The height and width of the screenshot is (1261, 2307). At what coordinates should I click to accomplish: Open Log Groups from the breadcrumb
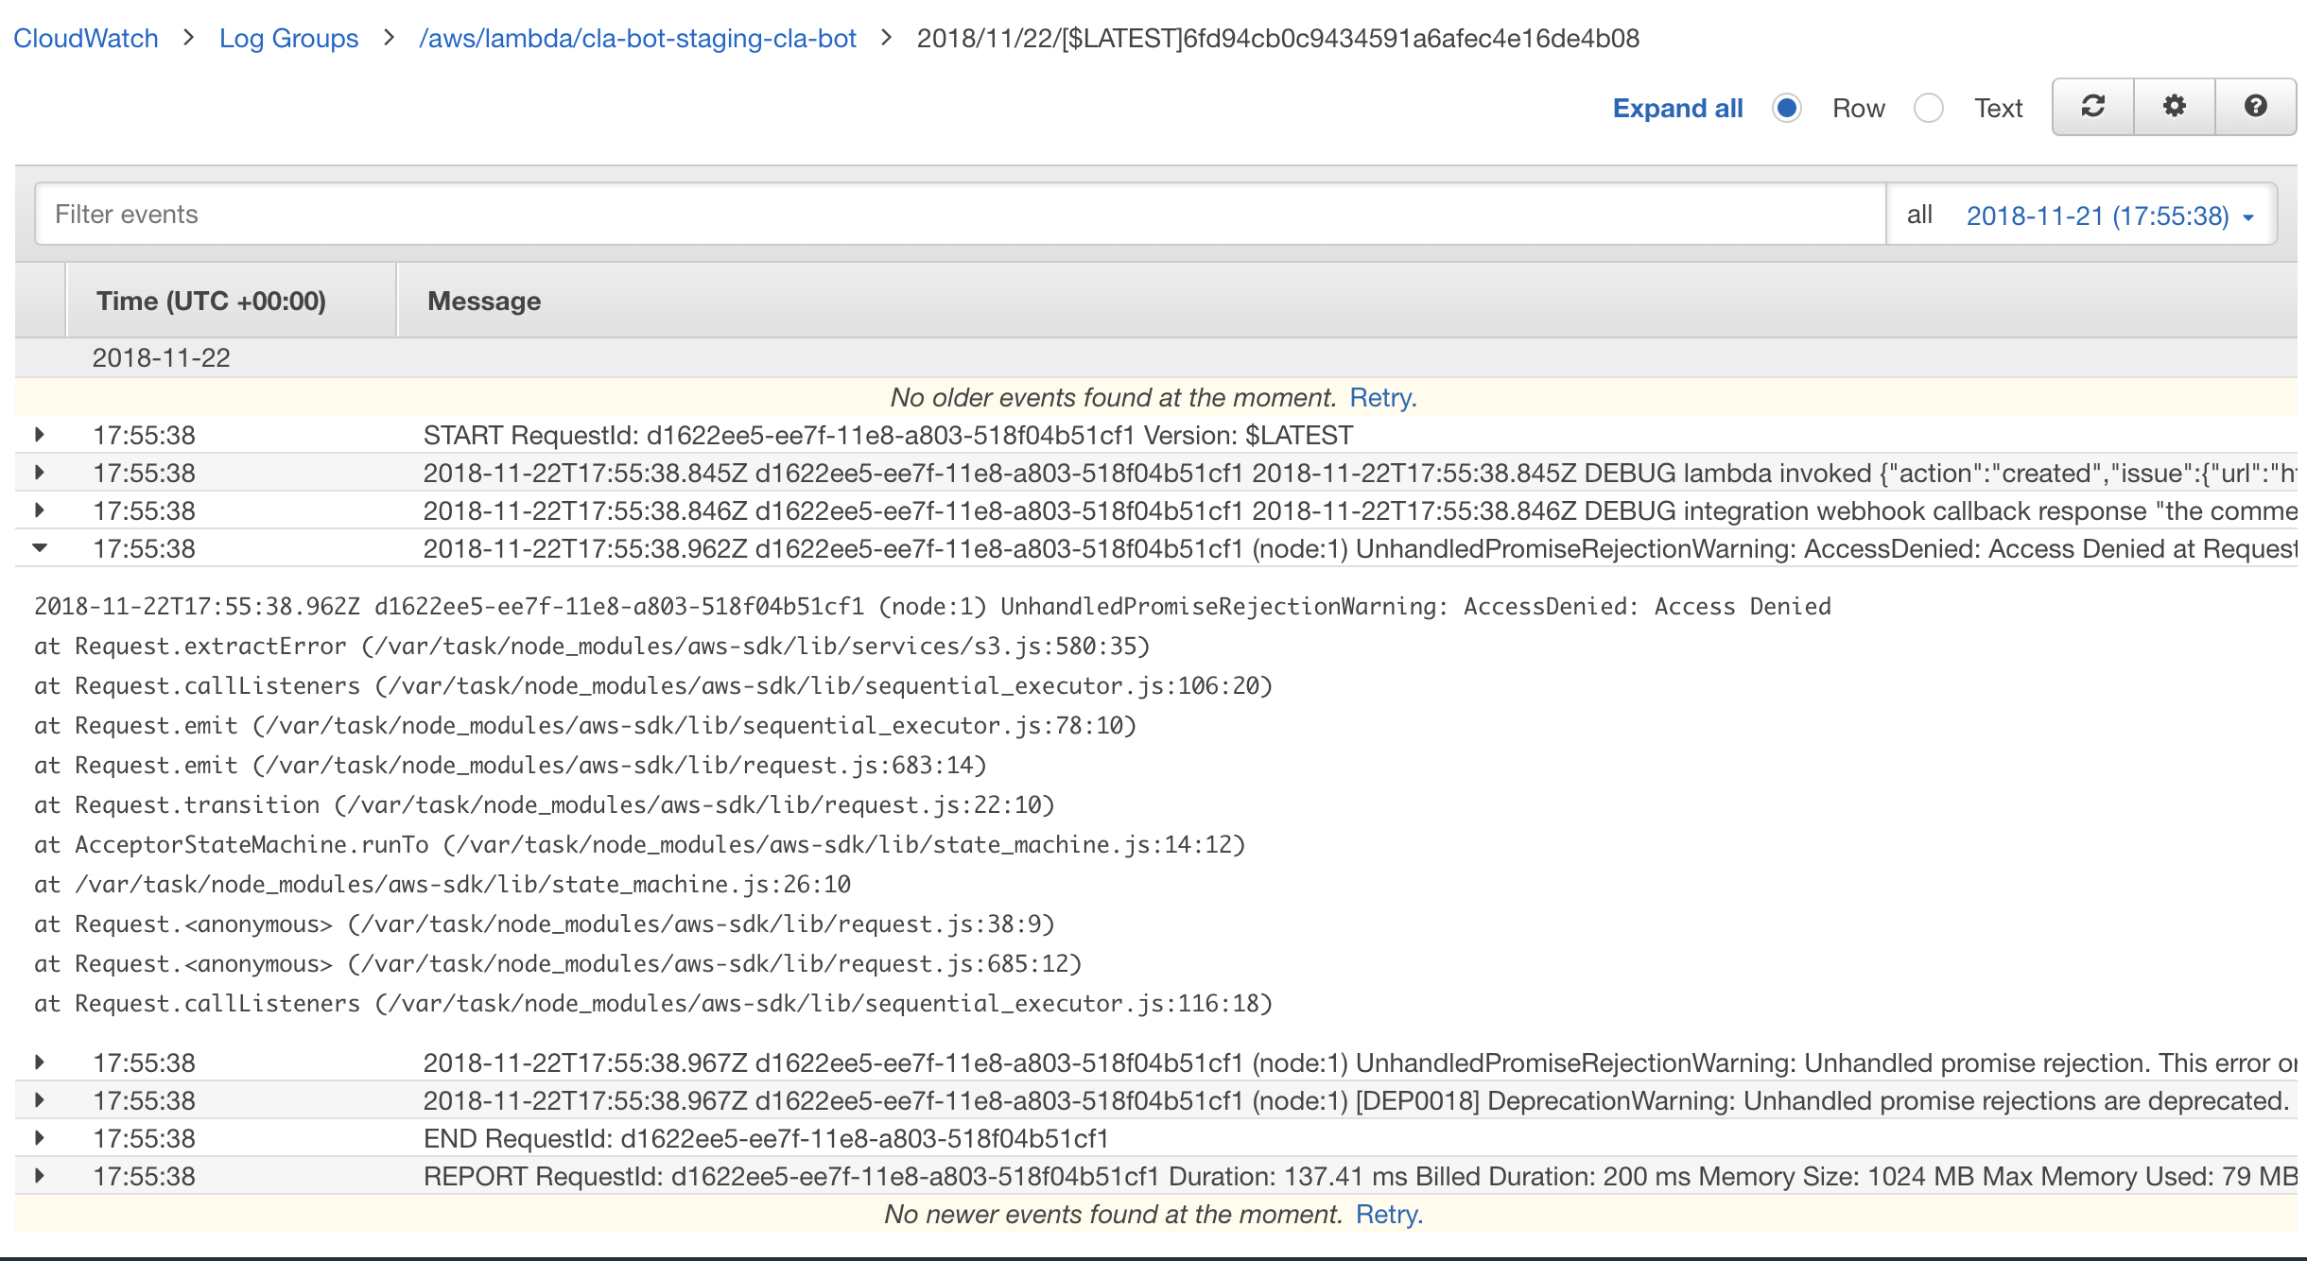[288, 38]
